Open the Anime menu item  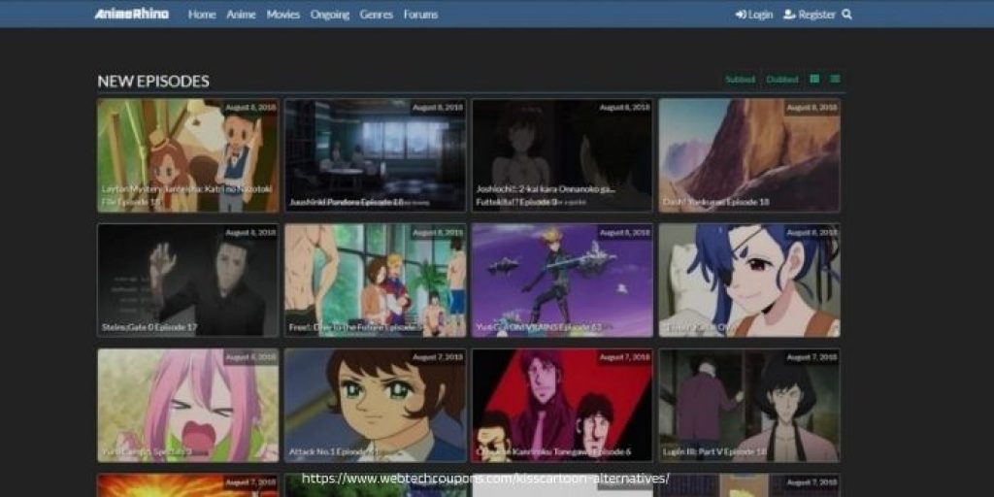point(241,14)
